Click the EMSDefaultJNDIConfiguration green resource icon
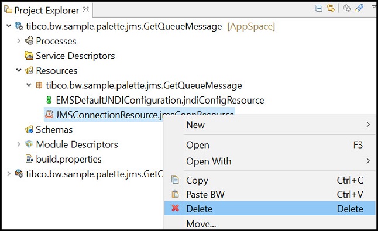Screen dimensions: 378x231 [x=49, y=100]
